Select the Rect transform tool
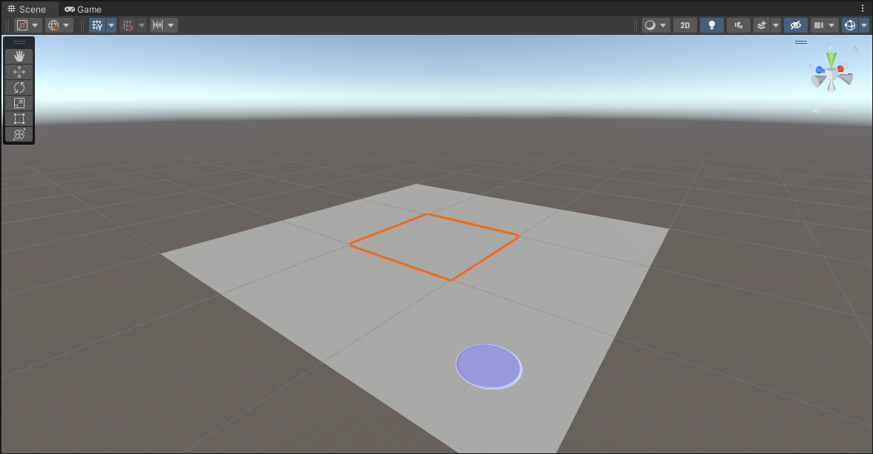Image resolution: width=873 pixels, height=454 pixels. (19, 119)
